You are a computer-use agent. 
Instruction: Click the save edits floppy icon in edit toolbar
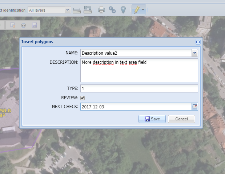(x=35, y=25)
